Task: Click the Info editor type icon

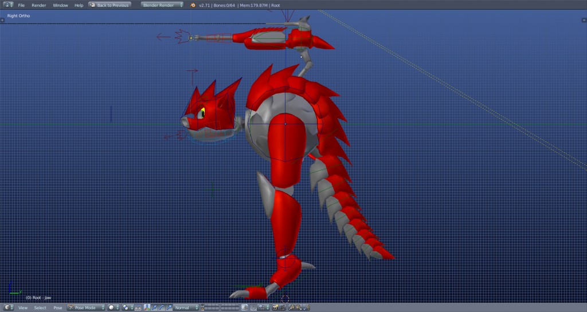Action: (x=7, y=5)
